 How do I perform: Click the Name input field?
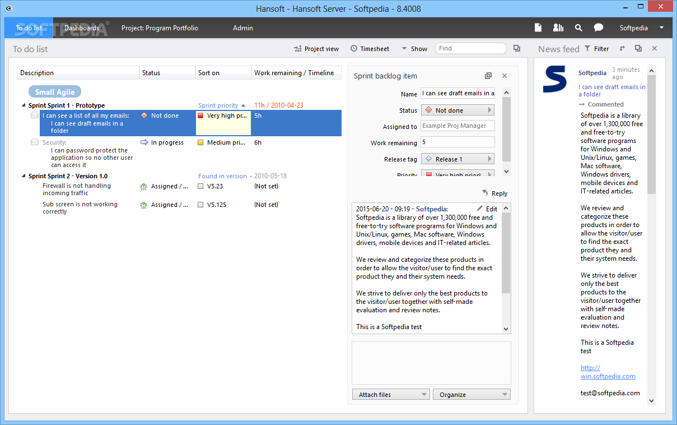(458, 93)
